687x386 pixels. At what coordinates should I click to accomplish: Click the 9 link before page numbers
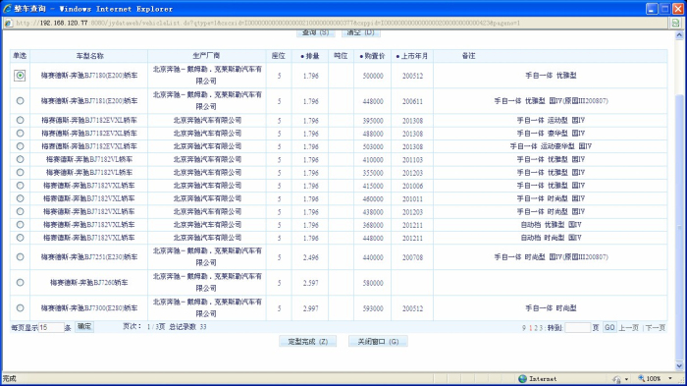[x=524, y=328]
